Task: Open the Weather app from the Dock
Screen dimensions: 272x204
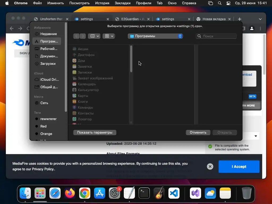Action: (210, 193)
